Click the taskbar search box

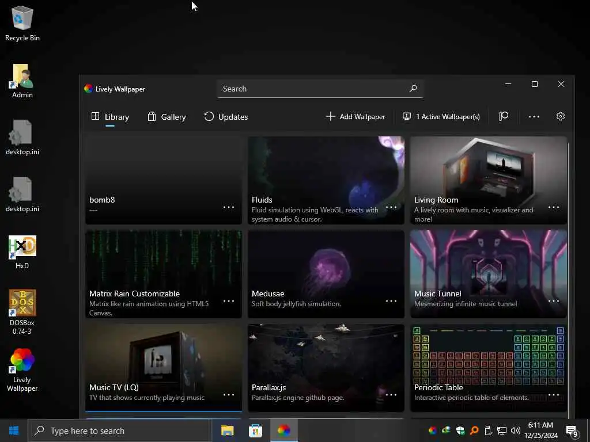(x=120, y=430)
